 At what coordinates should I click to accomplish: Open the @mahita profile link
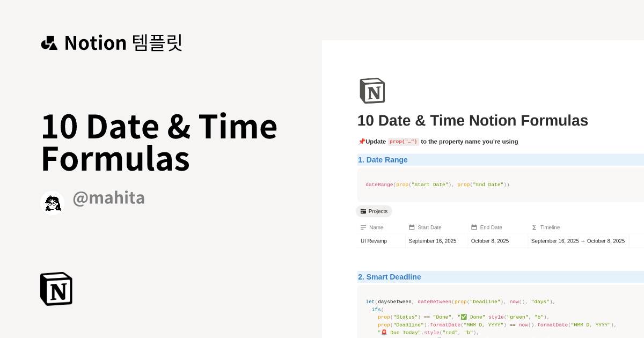(x=109, y=198)
